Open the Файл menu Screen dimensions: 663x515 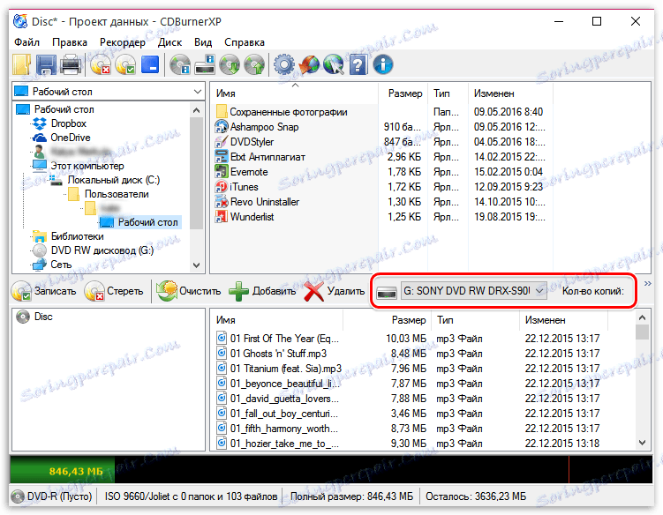coord(27,42)
